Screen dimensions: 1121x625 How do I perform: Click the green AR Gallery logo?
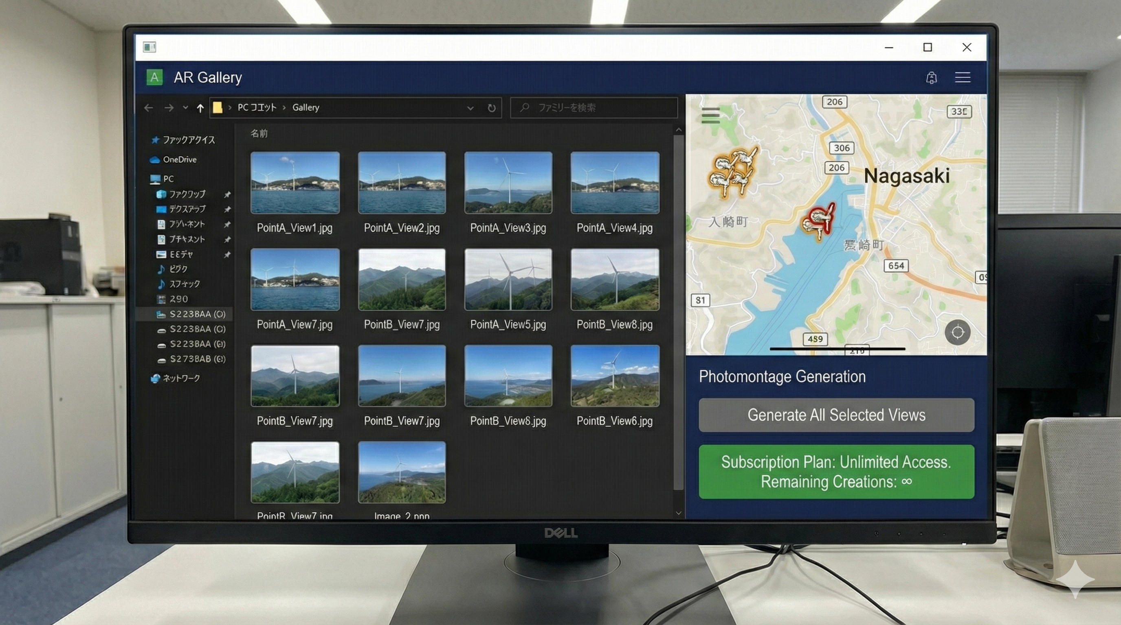[154, 77]
